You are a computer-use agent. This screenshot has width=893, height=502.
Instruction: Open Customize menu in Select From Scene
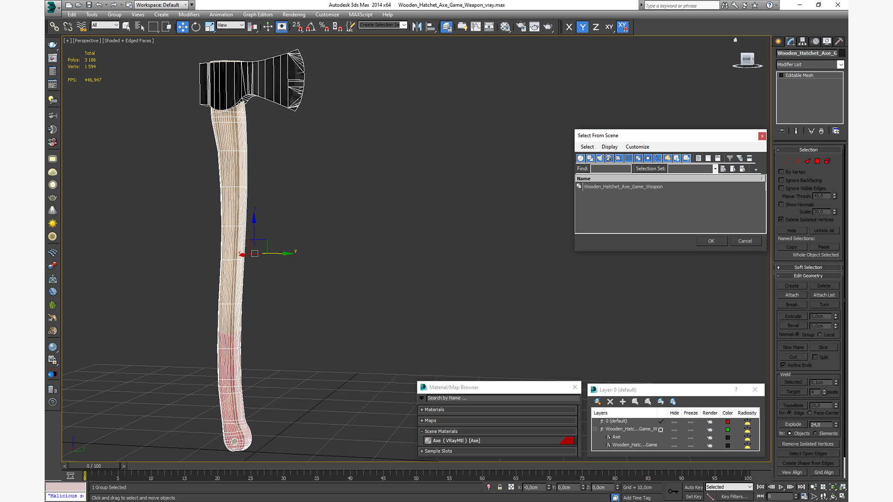point(637,147)
